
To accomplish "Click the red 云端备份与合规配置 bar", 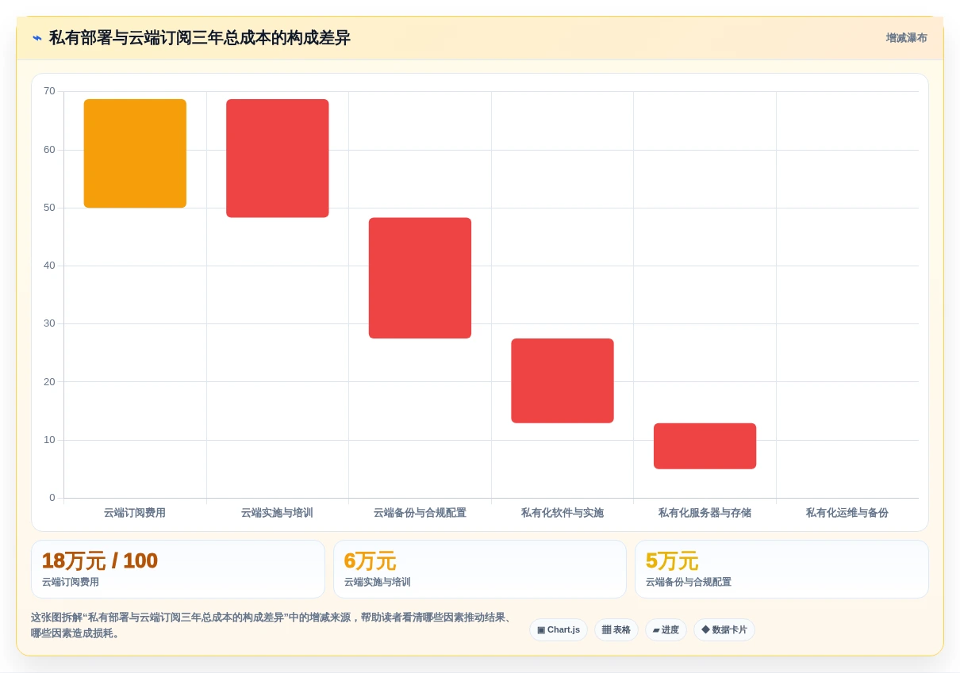I will click(x=420, y=278).
